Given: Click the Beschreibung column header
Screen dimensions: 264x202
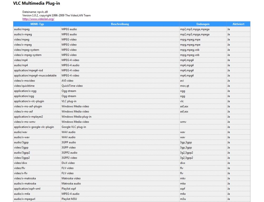Looking at the screenshot, I should (x=120, y=24).
